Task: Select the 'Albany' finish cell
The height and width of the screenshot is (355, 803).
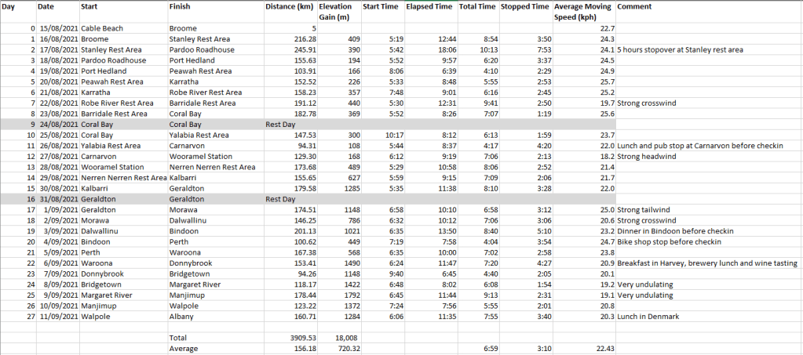Action: (x=181, y=317)
